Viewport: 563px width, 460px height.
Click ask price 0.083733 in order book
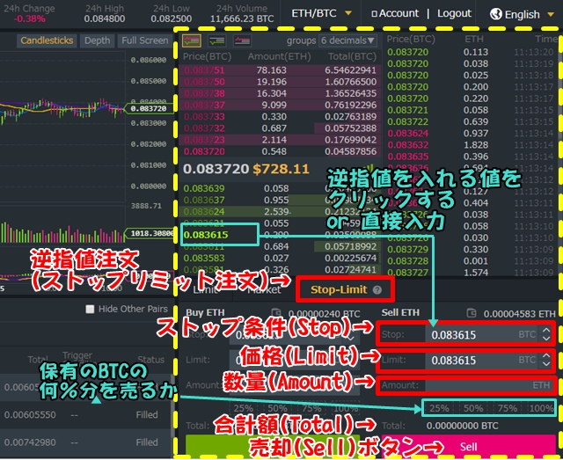204,117
